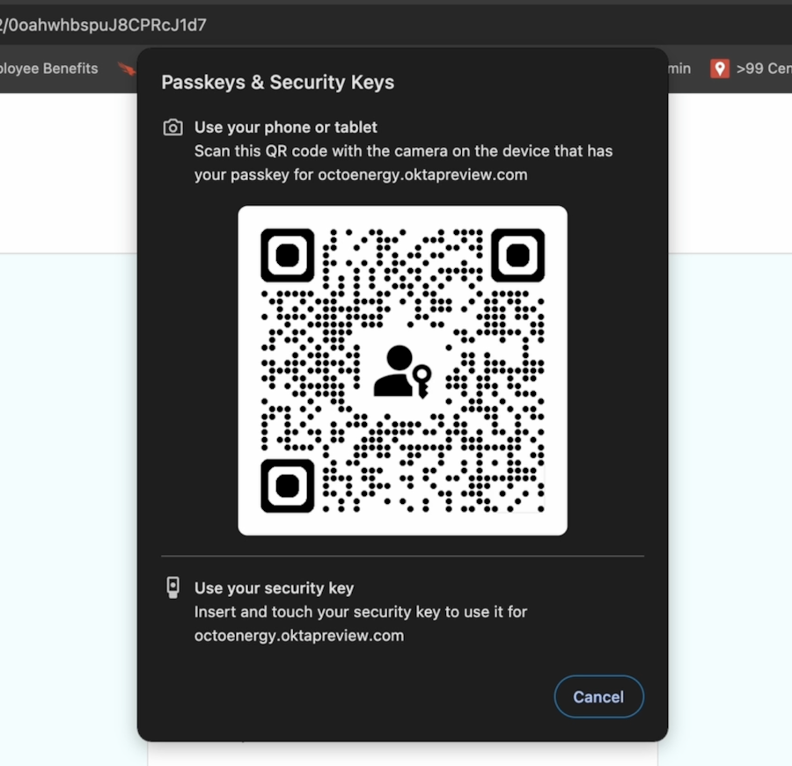Click the camera icon beside phone option

coord(173,128)
